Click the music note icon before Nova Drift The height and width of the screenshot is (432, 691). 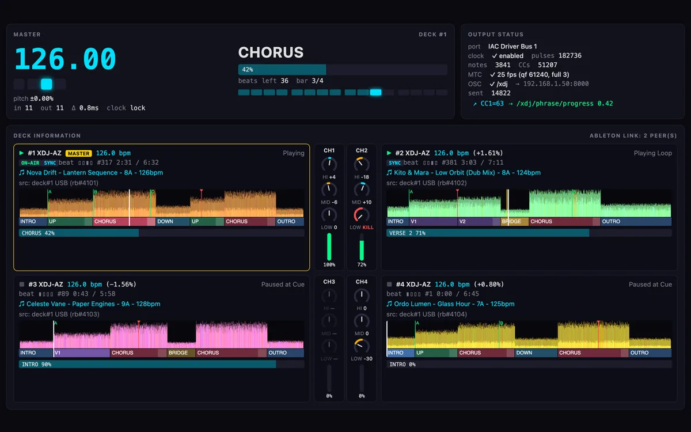tap(22, 172)
